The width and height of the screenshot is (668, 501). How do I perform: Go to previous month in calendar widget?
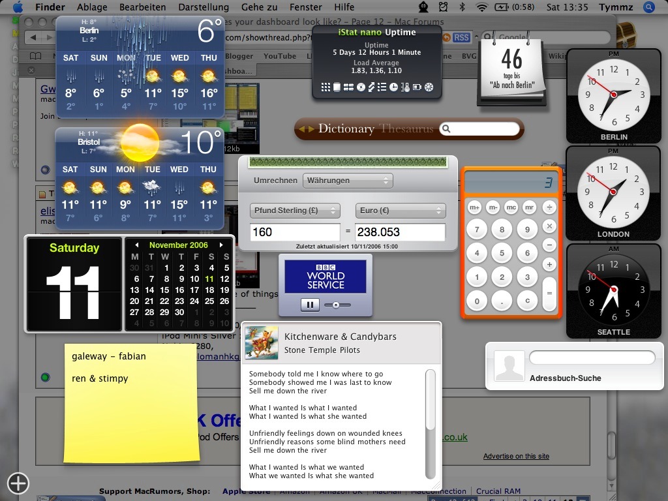pyautogui.click(x=137, y=245)
